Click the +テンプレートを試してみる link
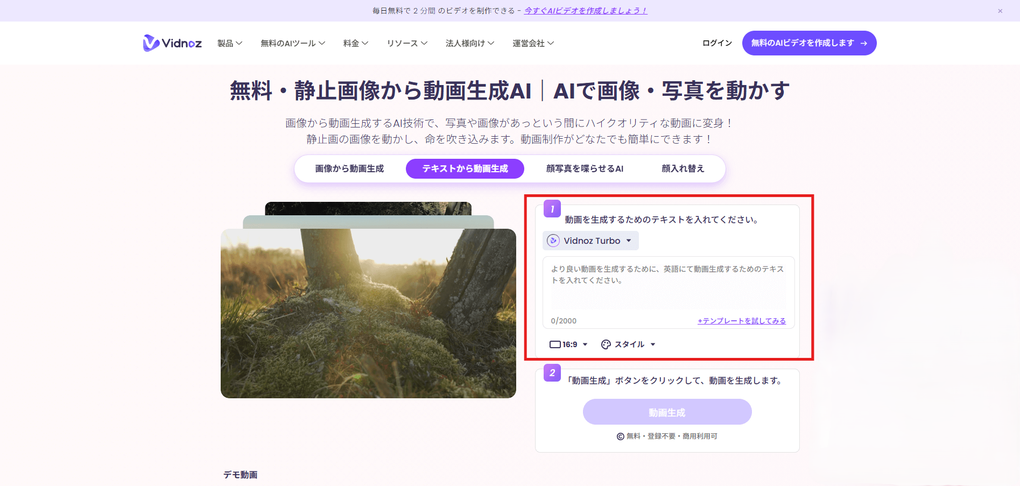Viewport: 1020px width, 486px height. (742, 320)
